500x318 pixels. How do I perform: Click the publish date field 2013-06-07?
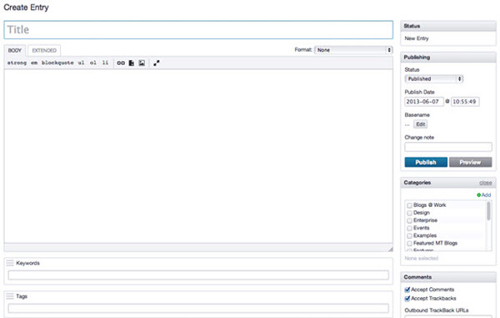[x=424, y=102]
